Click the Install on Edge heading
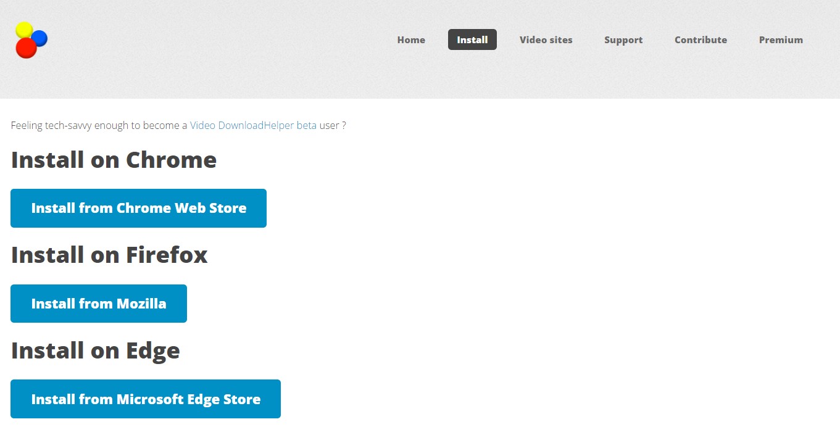The image size is (840, 435). click(x=96, y=350)
